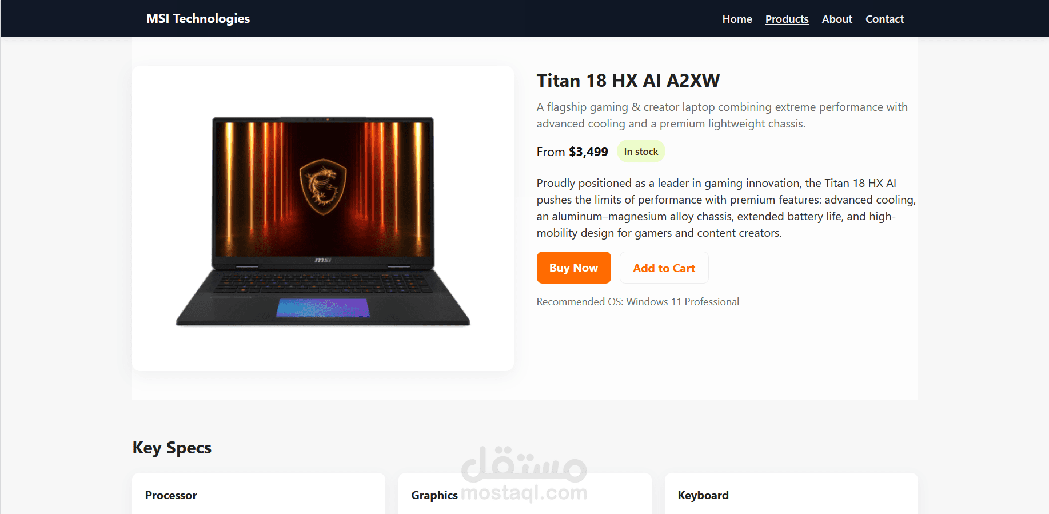Open the About page
The width and height of the screenshot is (1049, 514).
tap(837, 19)
